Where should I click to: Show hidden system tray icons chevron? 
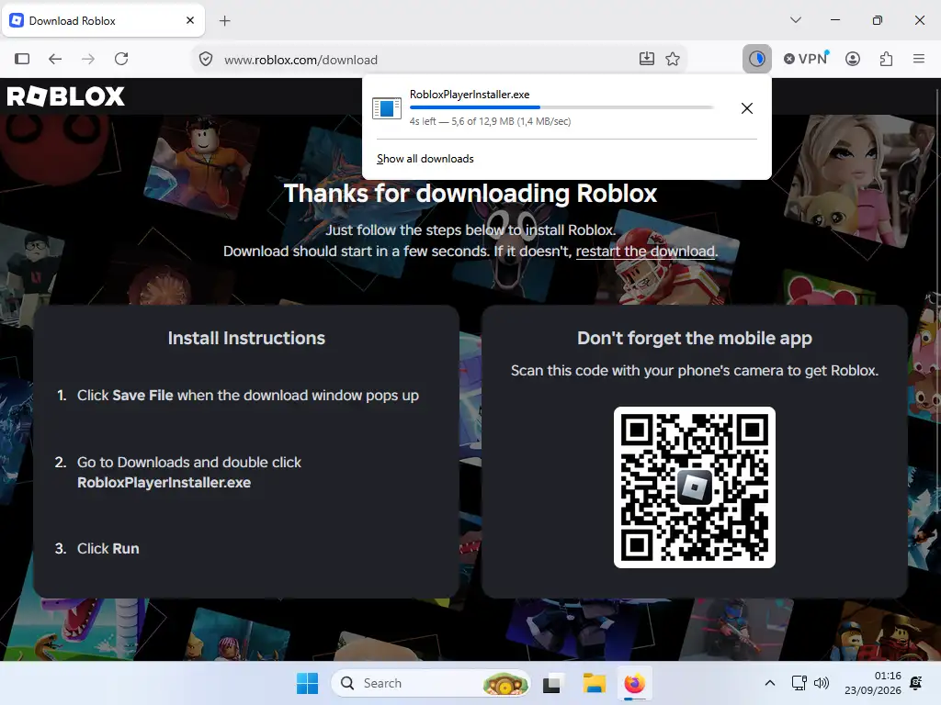[770, 683]
